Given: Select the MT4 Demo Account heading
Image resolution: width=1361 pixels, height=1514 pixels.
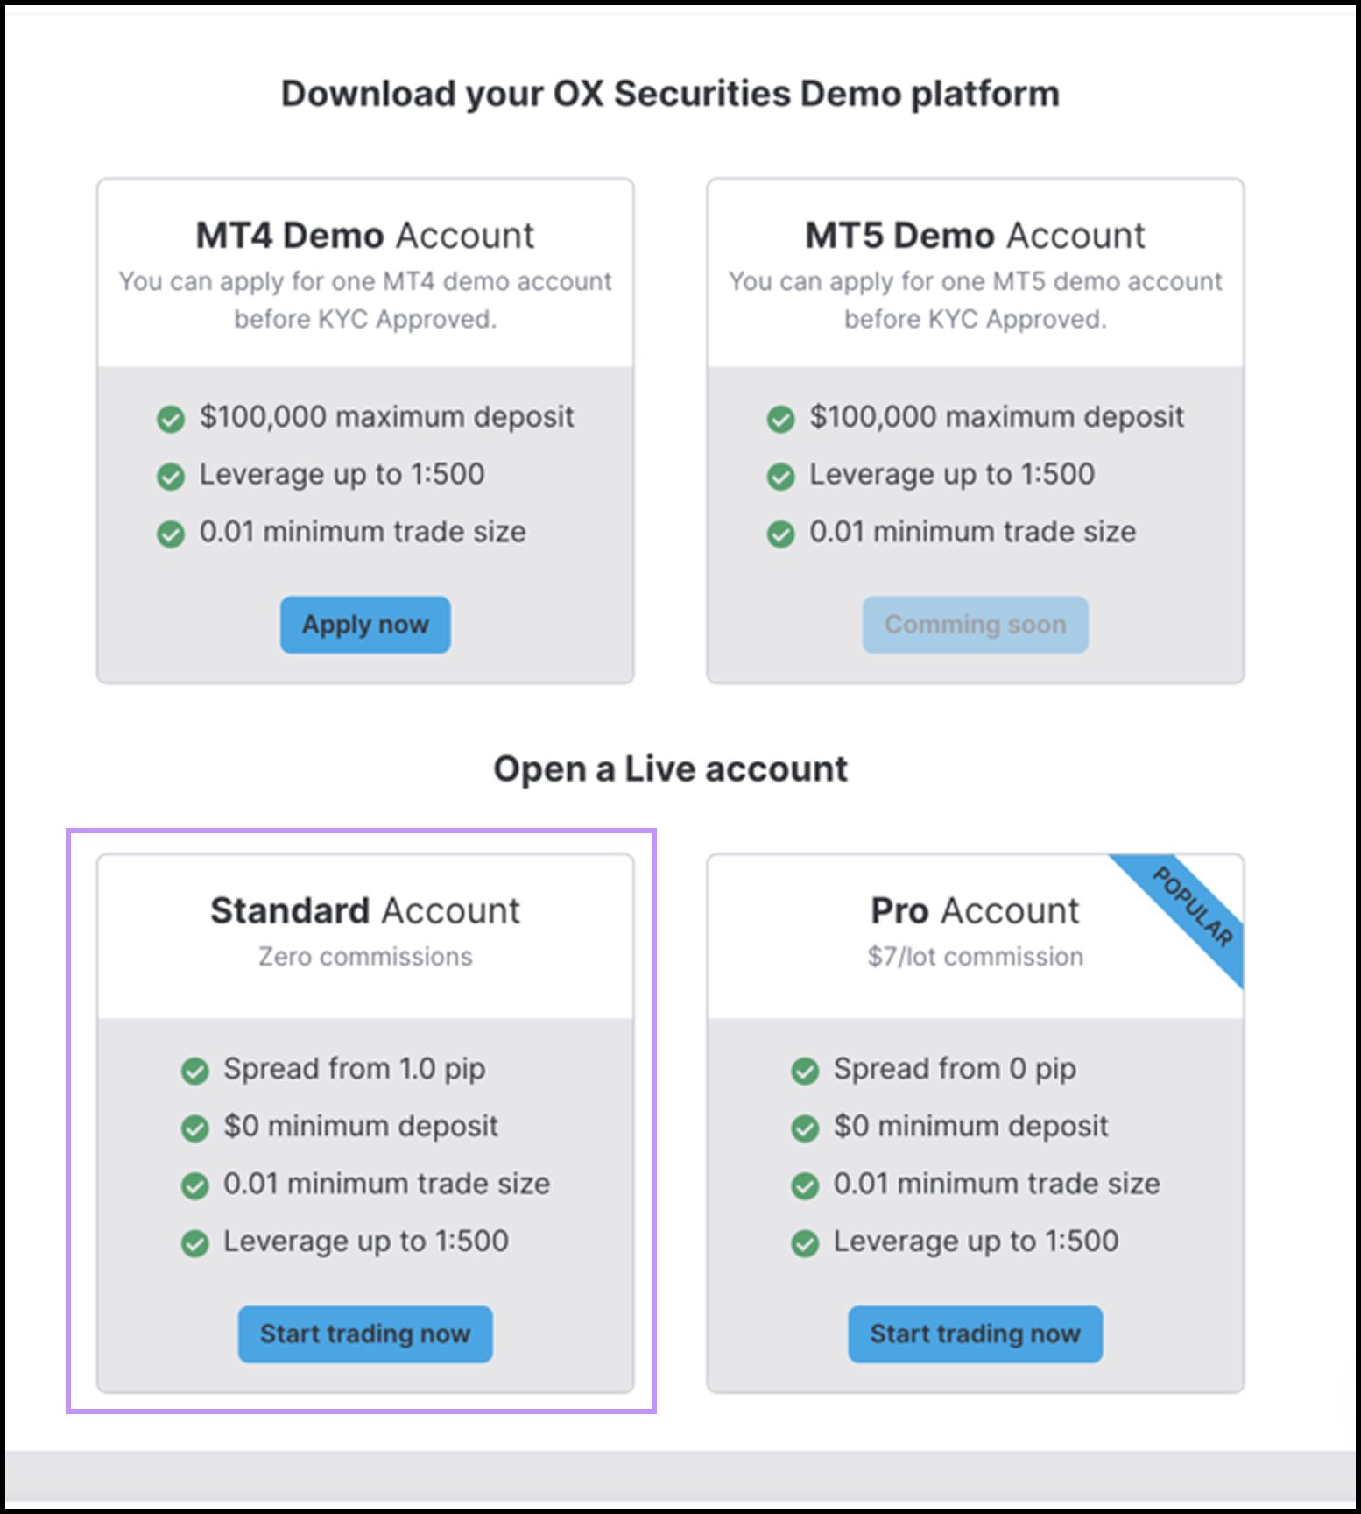Looking at the screenshot, I should pos(365,236).
